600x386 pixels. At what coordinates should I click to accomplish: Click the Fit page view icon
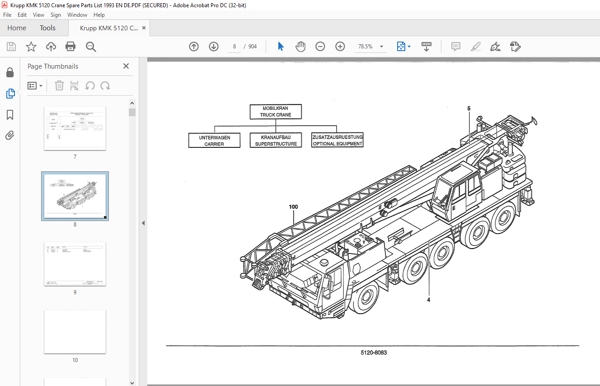tap(401, 47)
